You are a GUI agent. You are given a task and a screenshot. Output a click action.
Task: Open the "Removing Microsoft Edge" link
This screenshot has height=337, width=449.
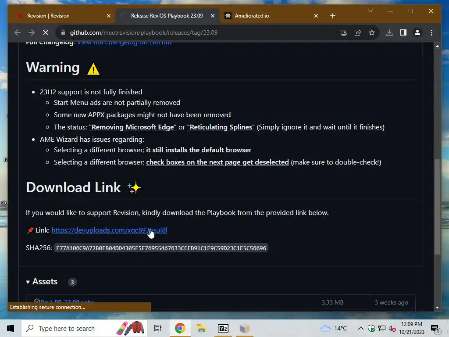pos(133,127)
